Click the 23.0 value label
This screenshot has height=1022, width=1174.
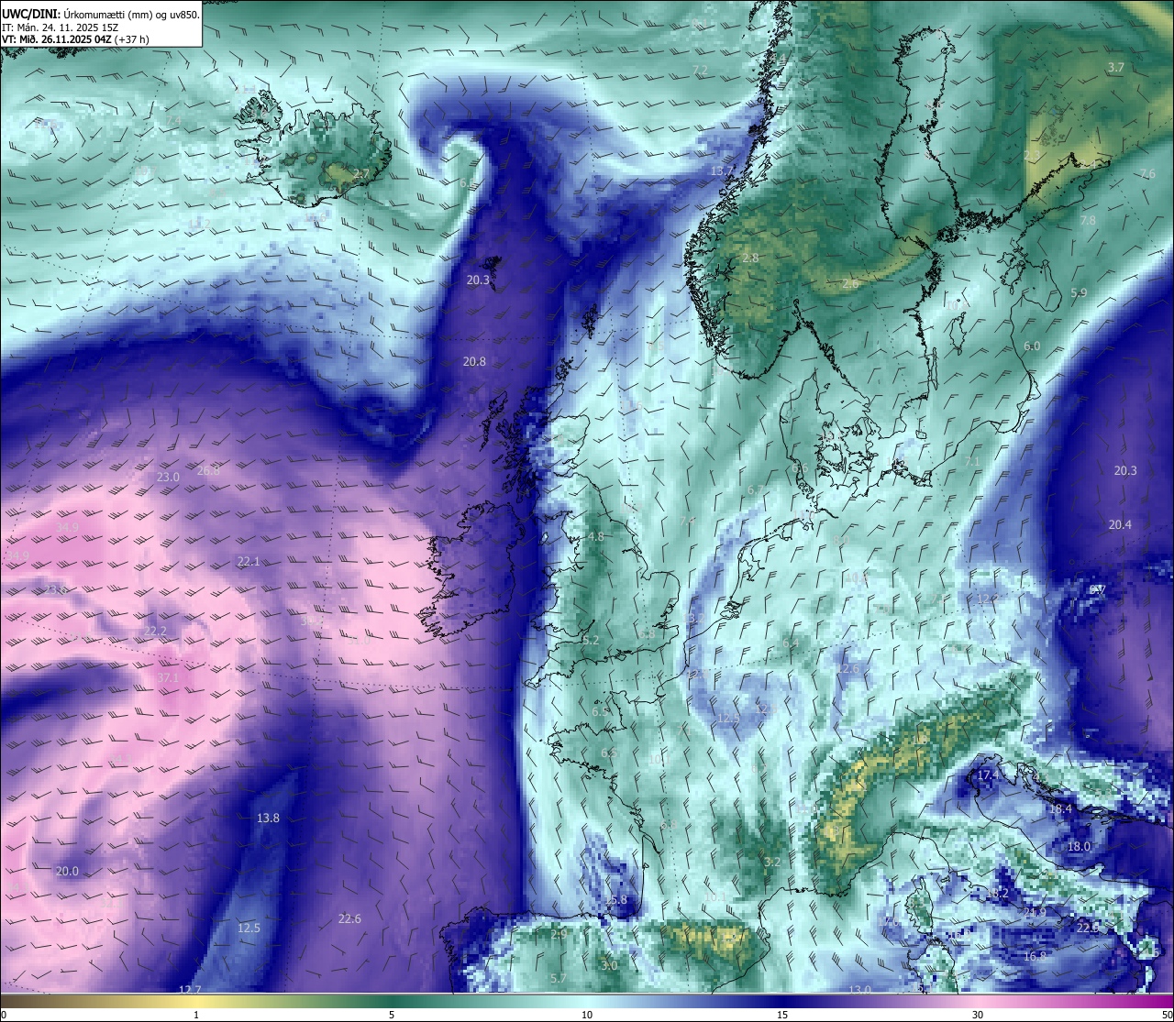(x=168, y=478)
